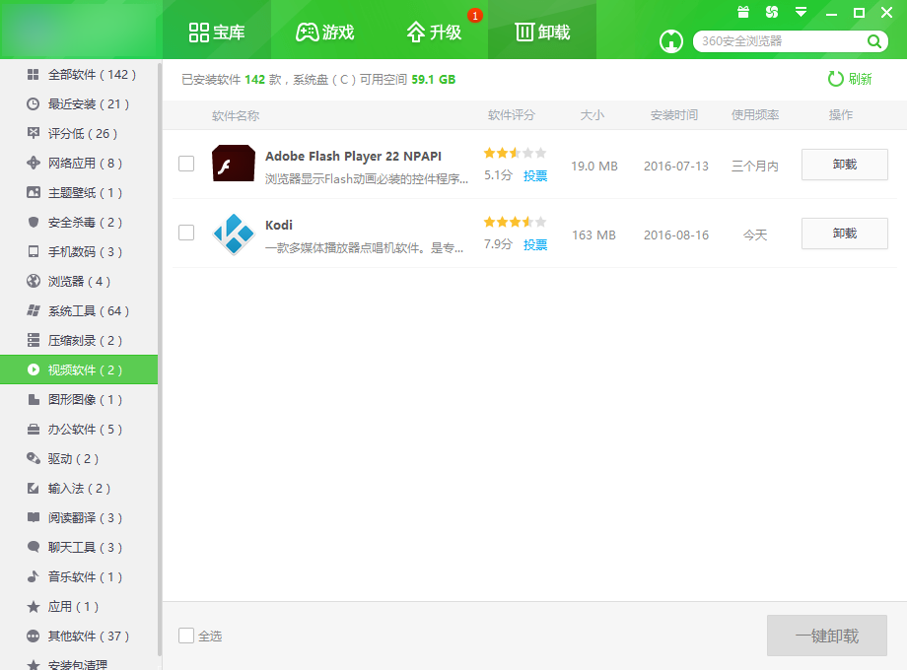The image size is (907, 670).
Task: Click the Adobe Flash Player star rating
Action: (x=515, y=153)
